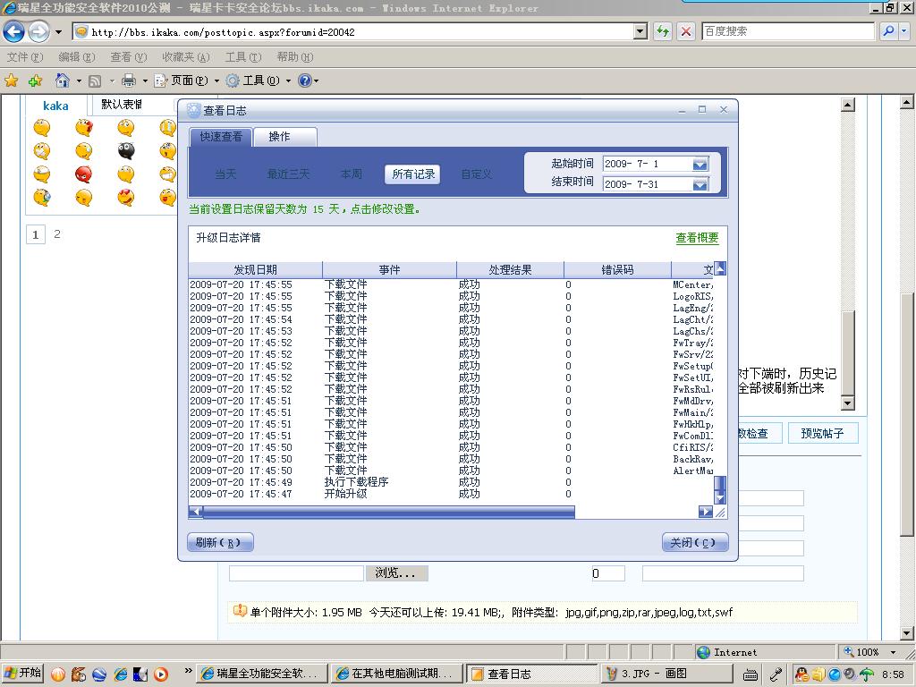Click the 发现日期 column header

click(255, 269)
